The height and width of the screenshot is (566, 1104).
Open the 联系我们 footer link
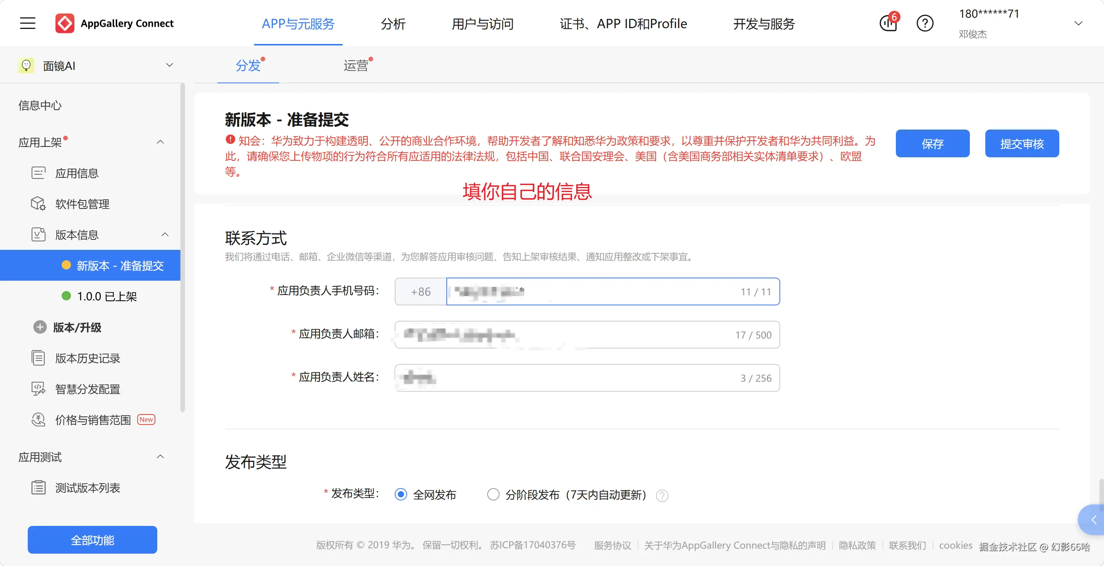pos(907,546)
